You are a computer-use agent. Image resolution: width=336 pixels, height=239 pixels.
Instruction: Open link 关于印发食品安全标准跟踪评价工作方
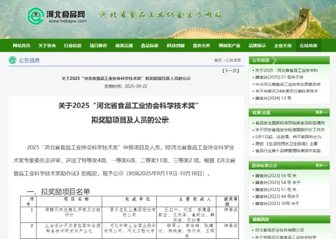tap(290, 130)
